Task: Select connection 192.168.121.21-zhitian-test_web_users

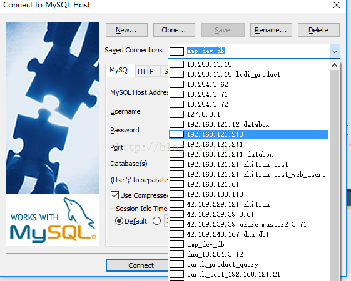Action: pos(248,174)
